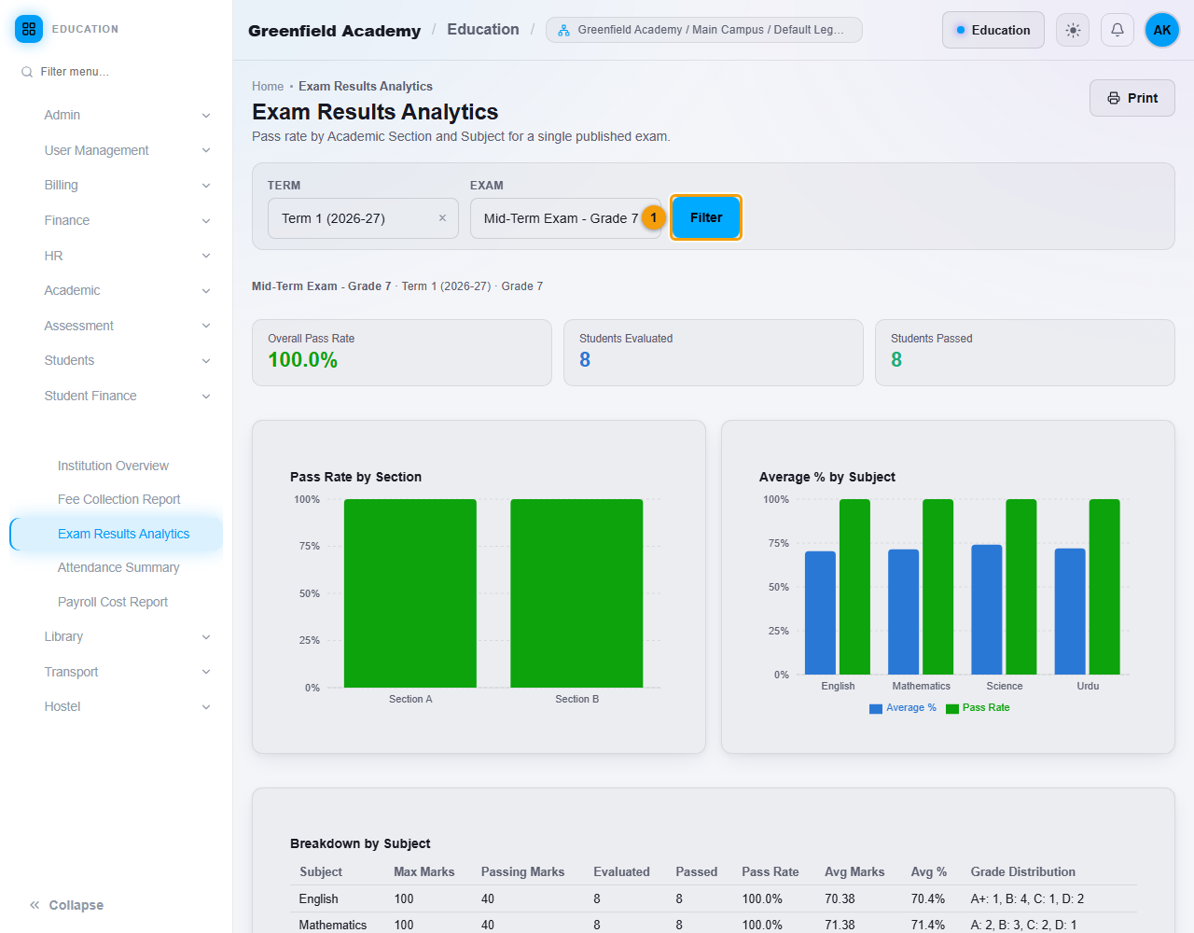
Task: Click the Section A pass rate bar
Action: tap(410, 593)
